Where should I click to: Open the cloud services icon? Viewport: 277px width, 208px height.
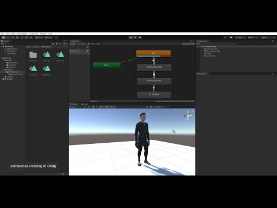point(231,38)
